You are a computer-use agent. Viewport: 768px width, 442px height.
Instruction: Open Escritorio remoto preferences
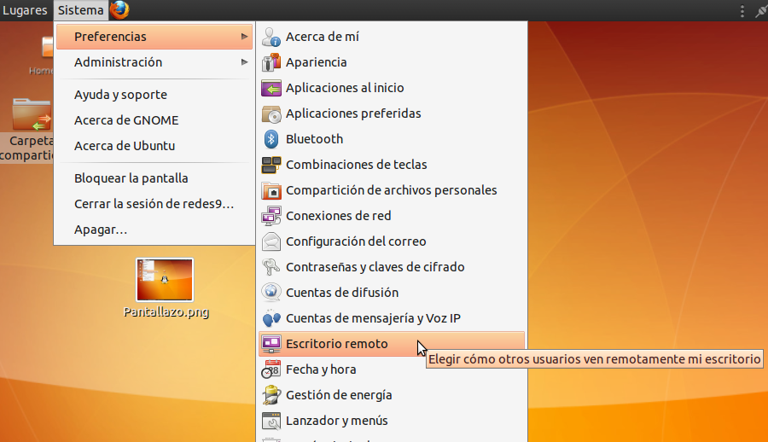click(x=392, y=344)
